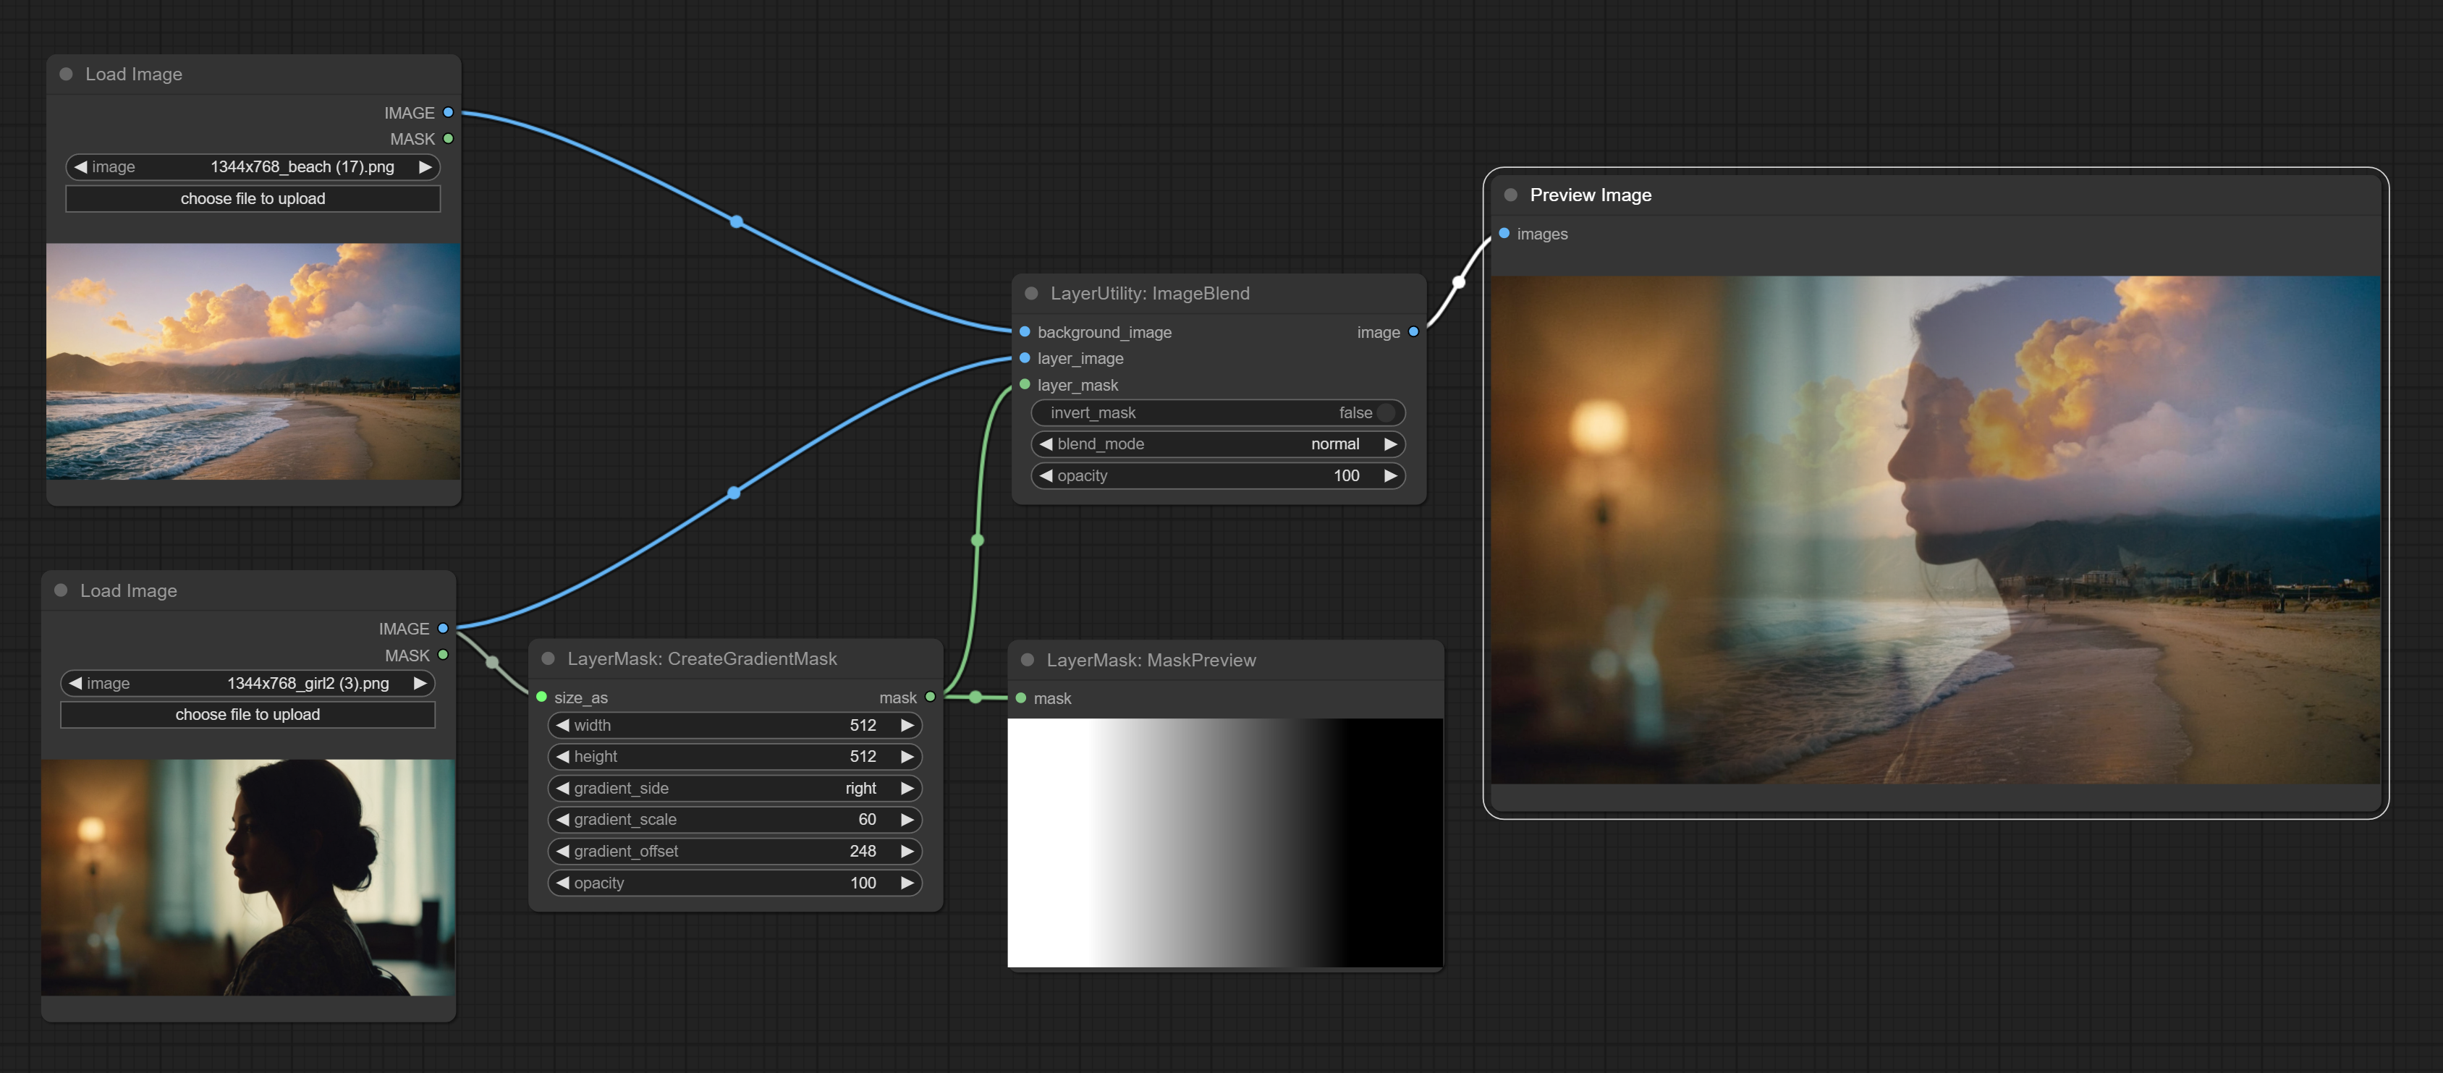Screen dimensions: 2443x1073
Task: Collapse the LayerUtility: ImageBlend node using its dot
Action: pos(1031,294)
